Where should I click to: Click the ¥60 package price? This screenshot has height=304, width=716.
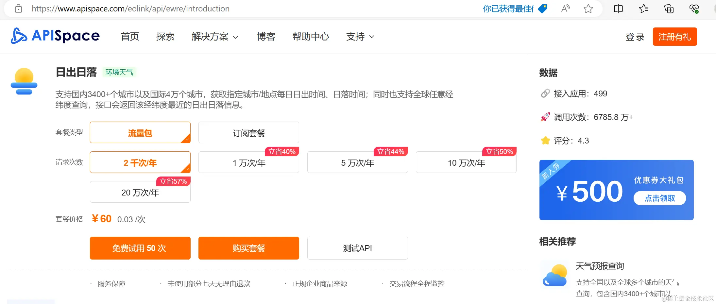102,218
